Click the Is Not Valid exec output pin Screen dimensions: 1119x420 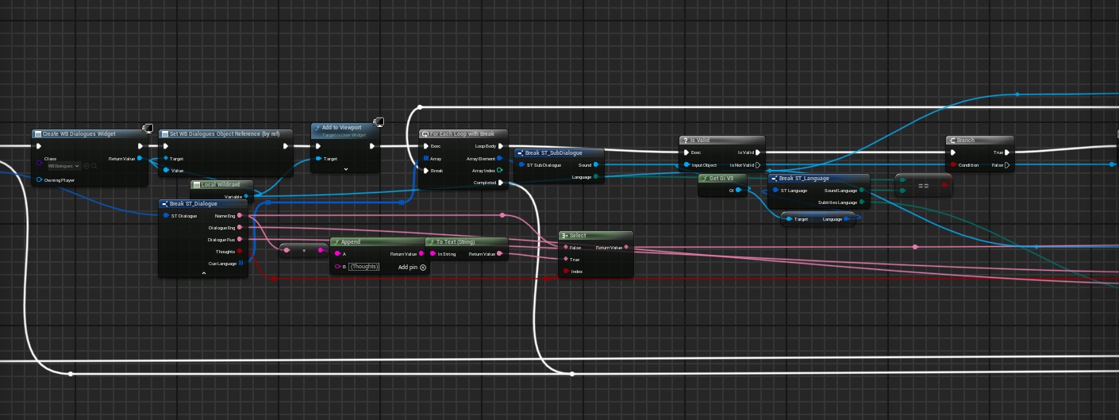pyautogui.click(x=757, y=164)
